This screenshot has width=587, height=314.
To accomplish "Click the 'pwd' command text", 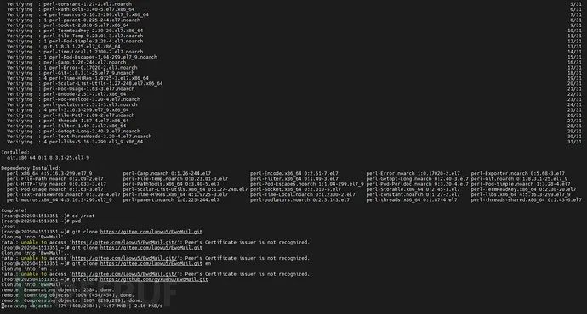I will (76, 221).
